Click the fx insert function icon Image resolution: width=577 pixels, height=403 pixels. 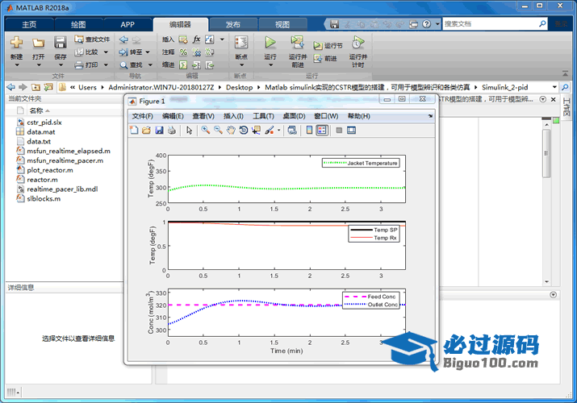tap(197, 39)
